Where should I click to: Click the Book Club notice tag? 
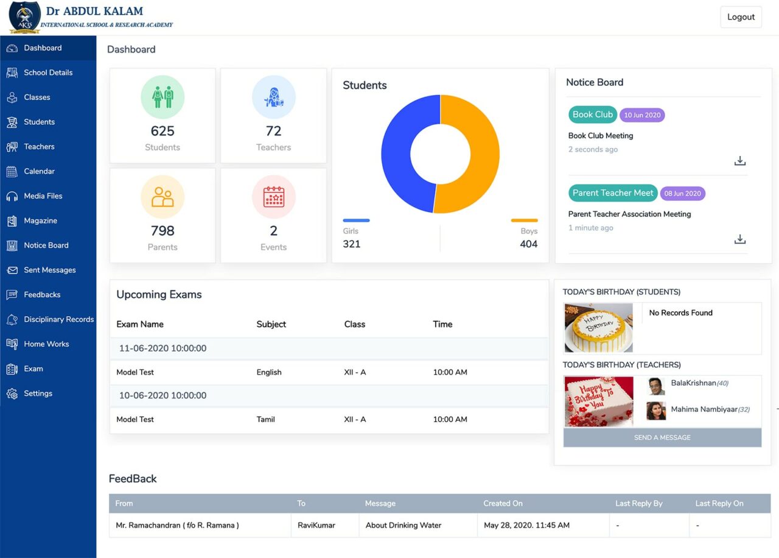click(x=592, y=114)
